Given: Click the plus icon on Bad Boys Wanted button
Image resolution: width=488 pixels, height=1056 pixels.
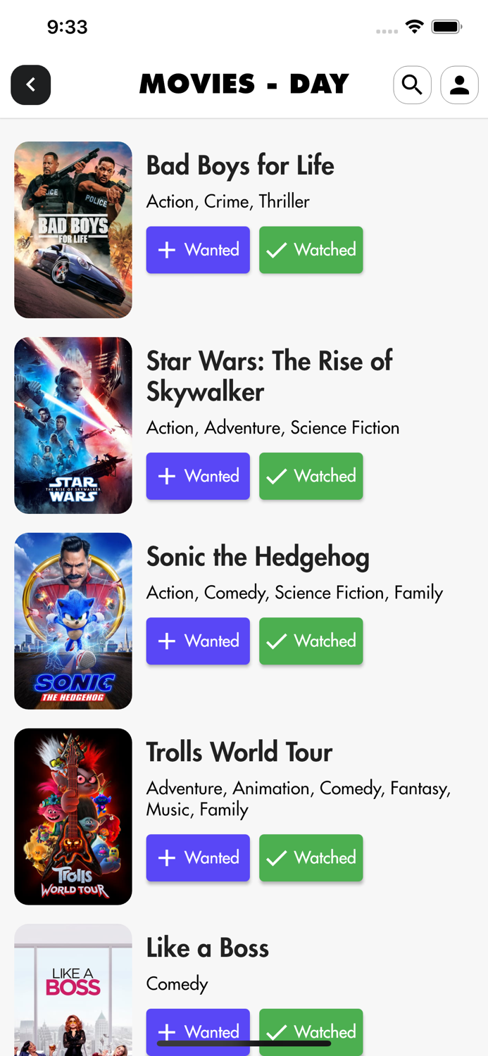Looking at the screenshot, I should tap(166, 249).
